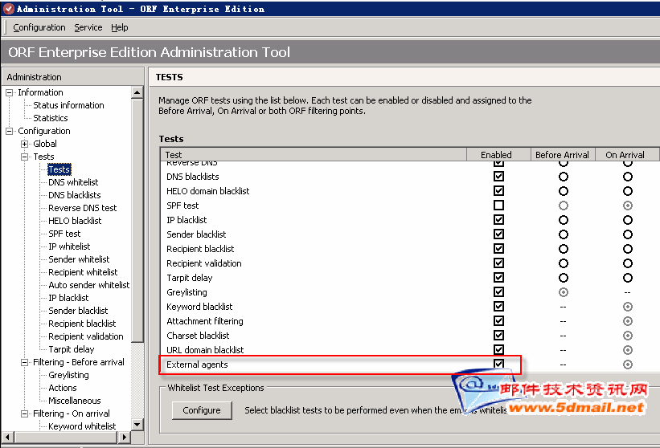Image resolution: width=660 pixels, height=448 pixels.
Task: Expand the Global tree node
Action: pos(25,144)
